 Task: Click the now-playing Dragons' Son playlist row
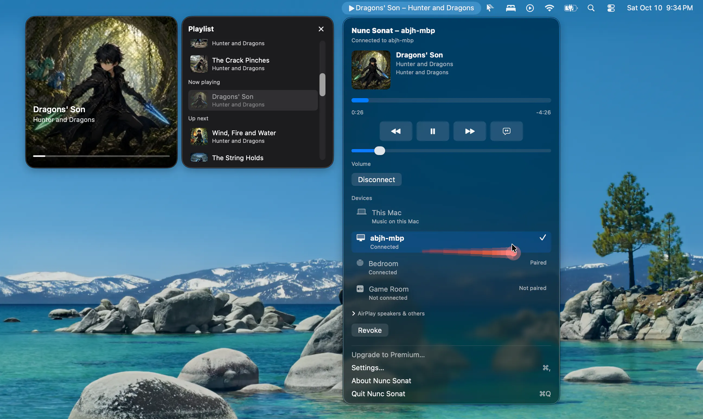coord(253,100)
